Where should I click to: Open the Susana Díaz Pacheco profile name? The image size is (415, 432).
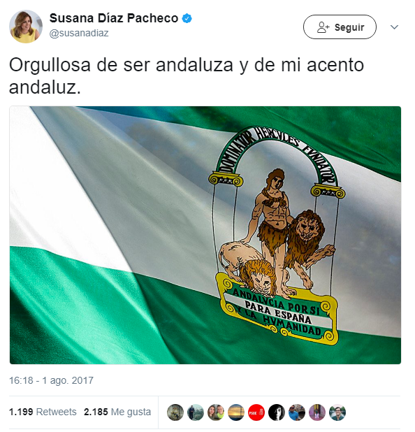114,18
